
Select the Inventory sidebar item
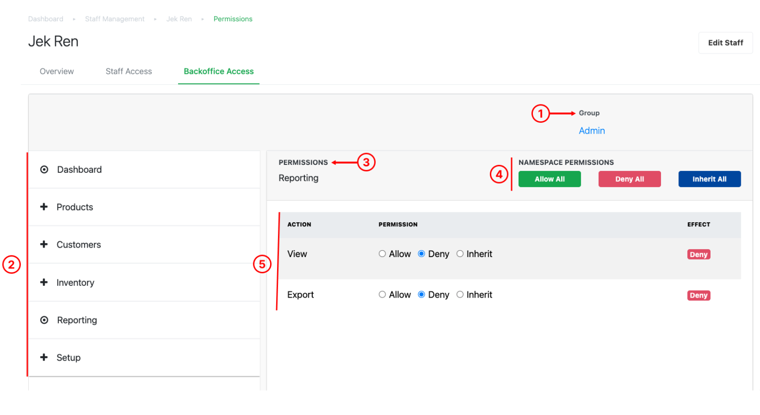tap(144, 283)
